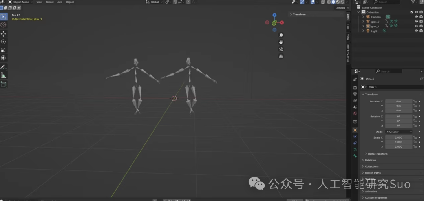Select the Select Box tool
Viewport: 424px width, 201px height.
(4, 17)
